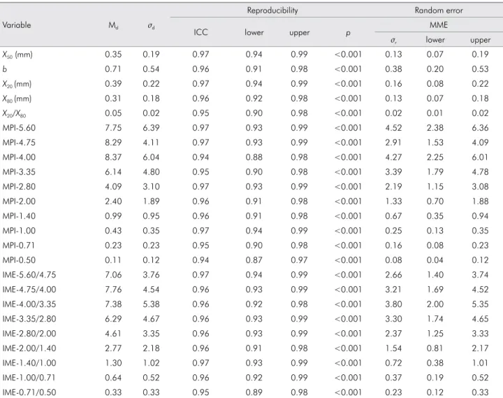Select the 'IME-4.75/4.00' row label

tap(29, 290)
